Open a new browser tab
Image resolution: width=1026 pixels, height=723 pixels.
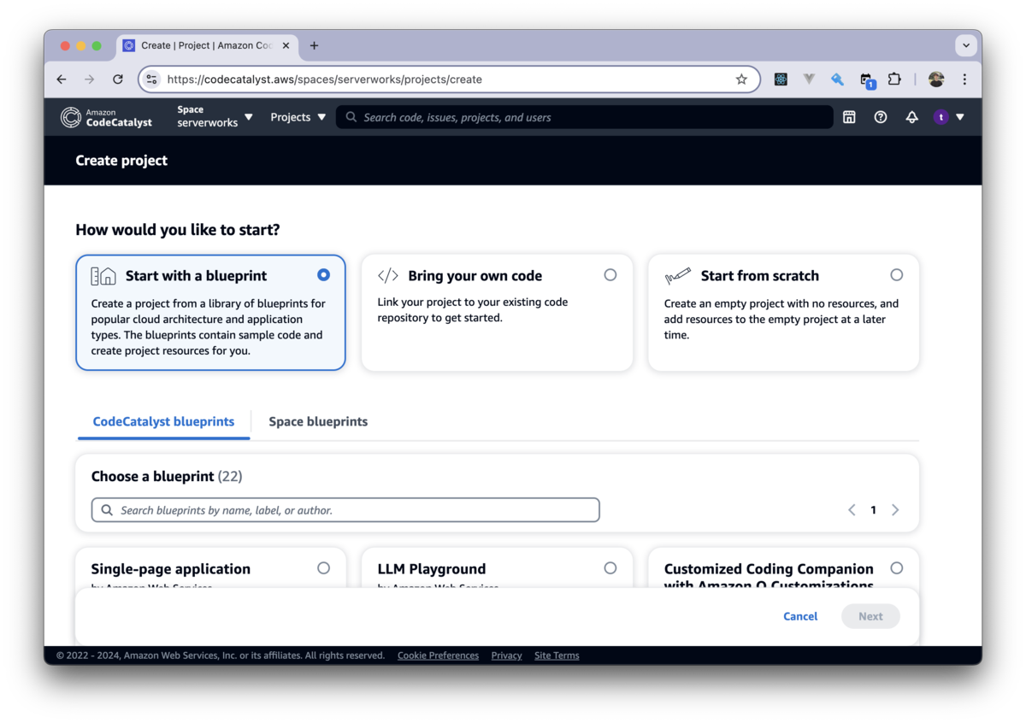coord(314,46)
